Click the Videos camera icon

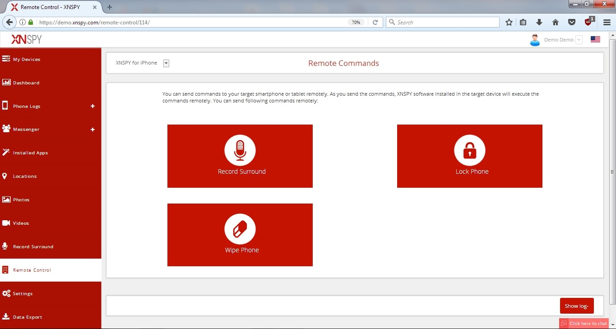pos(6,223)
